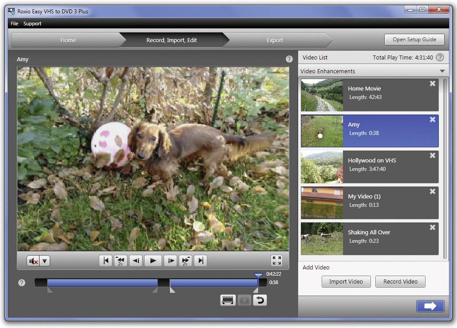Step back one frame in the video
457x328 pixels.
pos(136,261)
